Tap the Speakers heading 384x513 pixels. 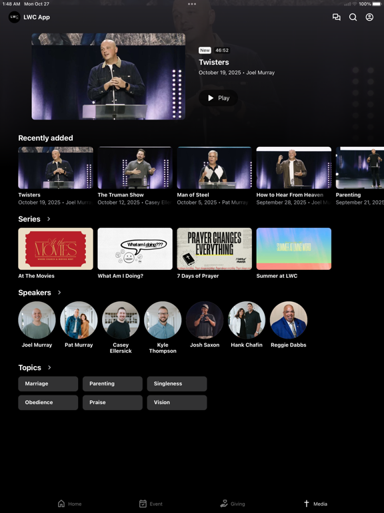[x=35, y=293]
